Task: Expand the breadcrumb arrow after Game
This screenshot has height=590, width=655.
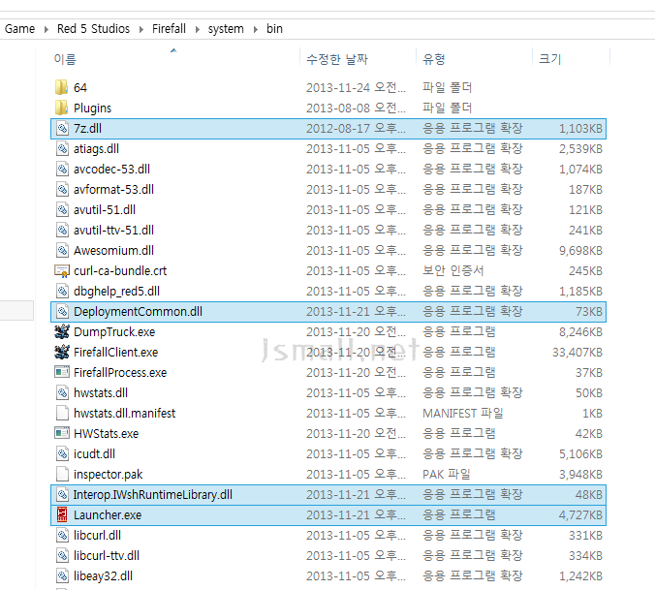Action: (46, 29)
